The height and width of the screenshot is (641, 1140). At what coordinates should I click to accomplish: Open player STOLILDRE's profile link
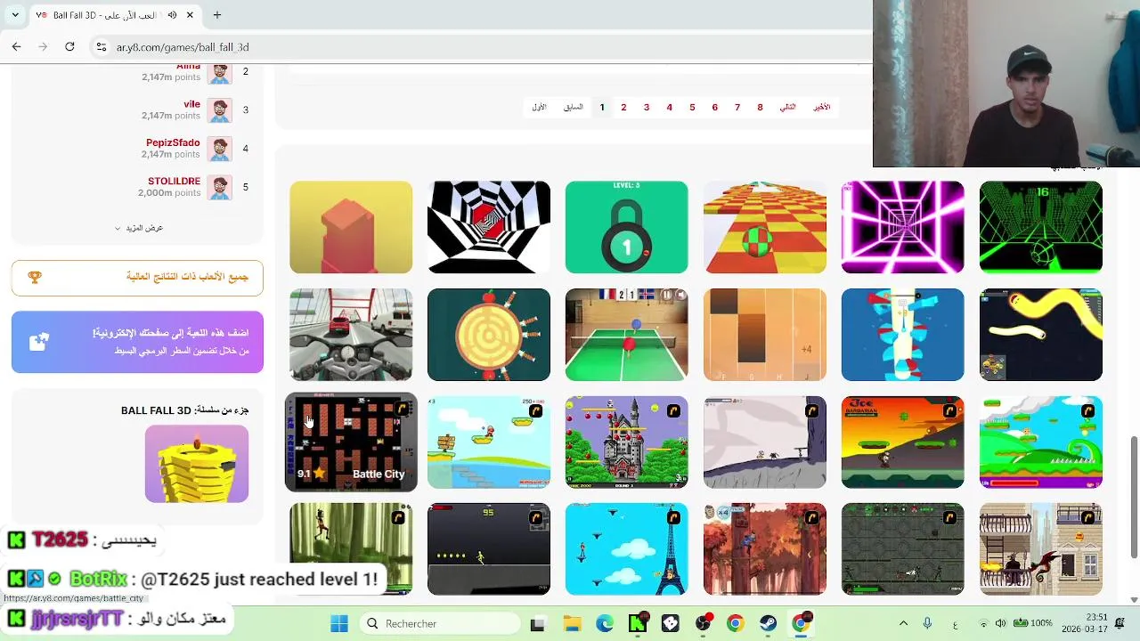coord(174,181)
